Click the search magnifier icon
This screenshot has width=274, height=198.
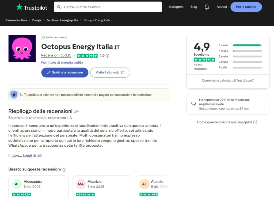[x=59, y=7]
